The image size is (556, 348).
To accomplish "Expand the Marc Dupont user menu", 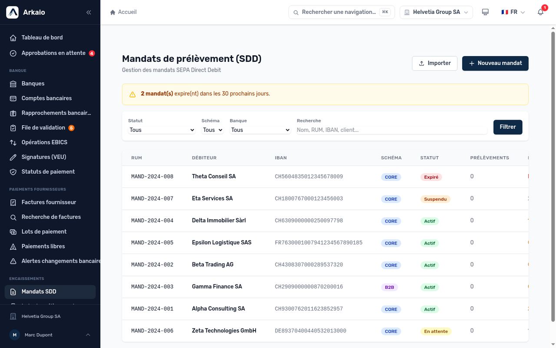I will (x=50, y=335).
